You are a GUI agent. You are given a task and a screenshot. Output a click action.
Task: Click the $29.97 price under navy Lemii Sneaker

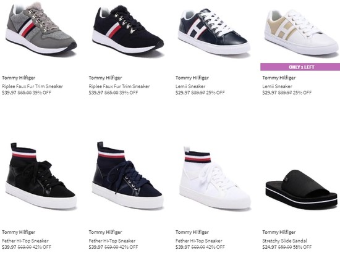tap(182, 93)
